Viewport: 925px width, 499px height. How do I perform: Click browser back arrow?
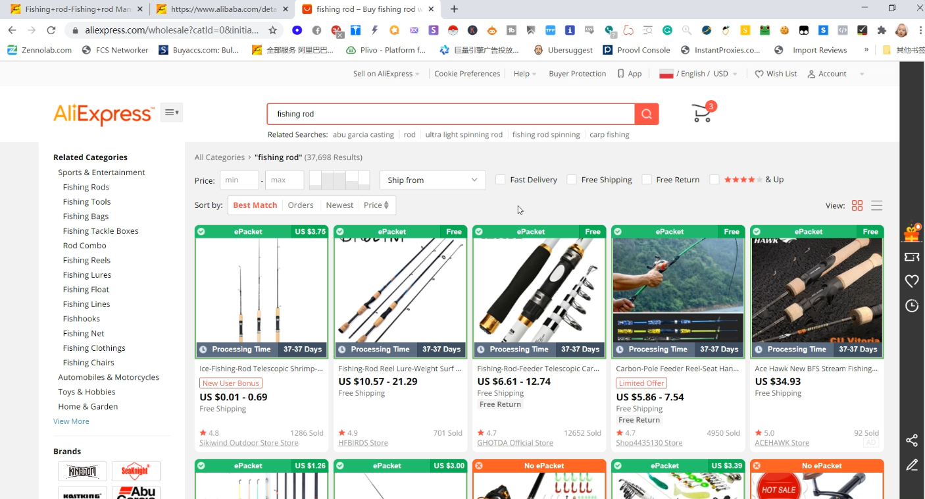pos(12,30)
